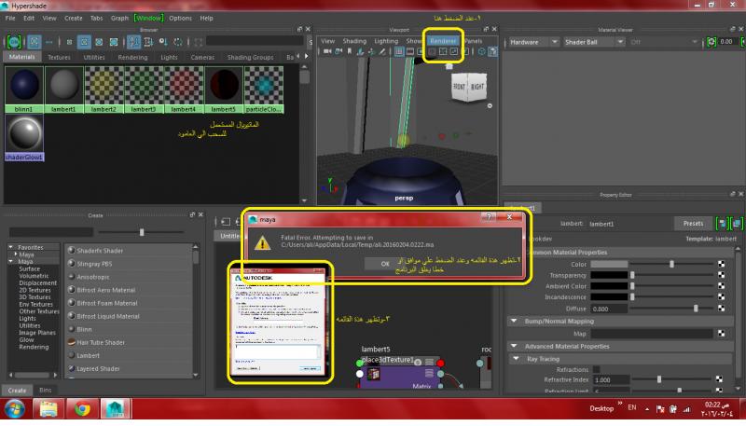Click the Windows Start button

click(15, 408)
